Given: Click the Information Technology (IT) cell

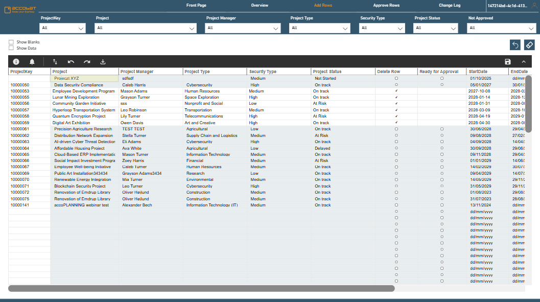Looking at the screenshot, I should [x=215, y=205].
